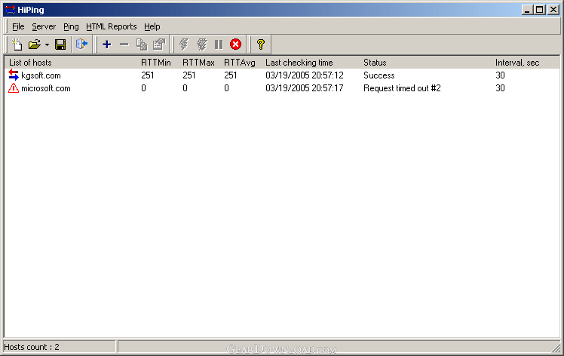Ping selected host with lightning icon

coord(184,44)
